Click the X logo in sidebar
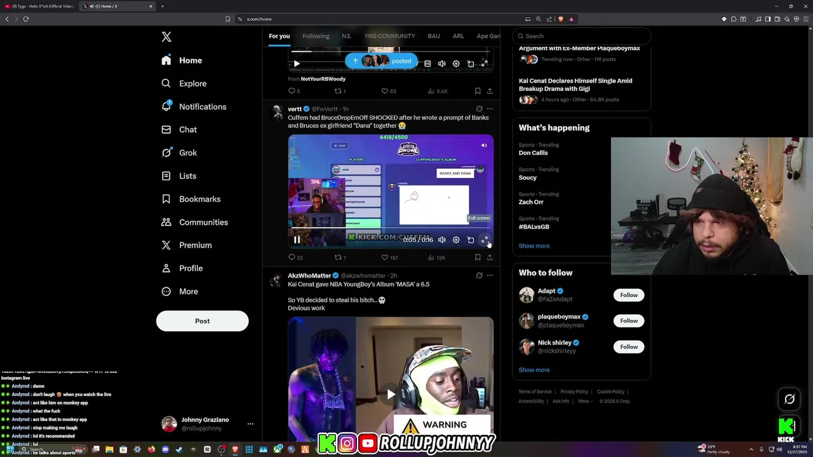 [166, 37]
